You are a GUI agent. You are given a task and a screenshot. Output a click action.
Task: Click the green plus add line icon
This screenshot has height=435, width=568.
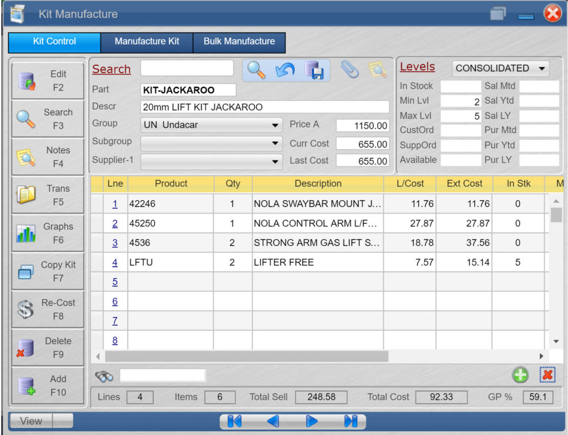coord(520,375)
